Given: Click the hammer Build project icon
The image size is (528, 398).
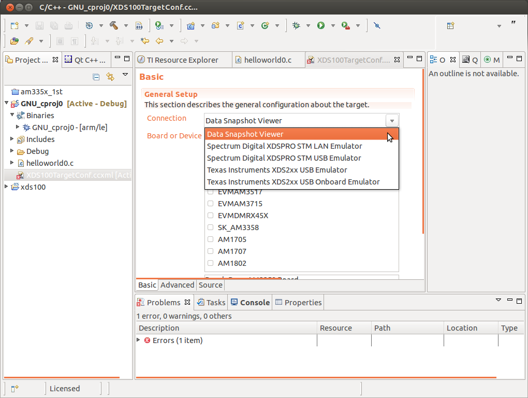Looking at the screenshot, I should pyautogui.click(x=114, y=25).
